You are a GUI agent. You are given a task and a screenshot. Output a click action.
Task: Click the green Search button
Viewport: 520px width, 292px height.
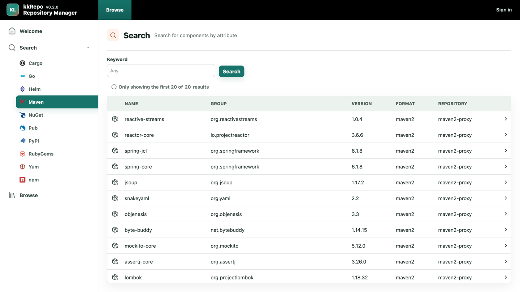point(231,71)
